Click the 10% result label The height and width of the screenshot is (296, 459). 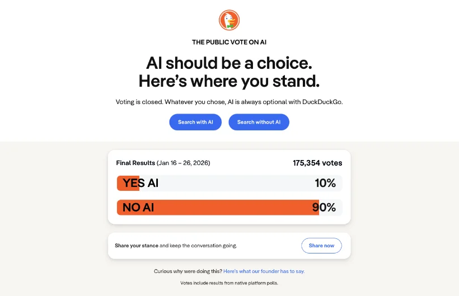[x=325, y=183]
